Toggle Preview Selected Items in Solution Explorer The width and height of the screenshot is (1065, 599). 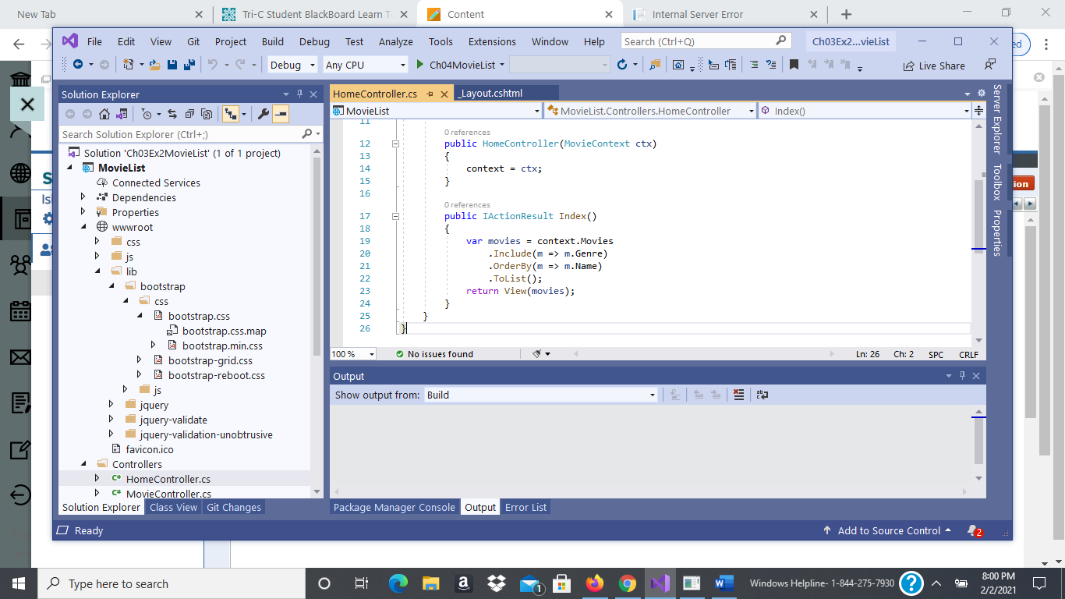coord(281,114)
